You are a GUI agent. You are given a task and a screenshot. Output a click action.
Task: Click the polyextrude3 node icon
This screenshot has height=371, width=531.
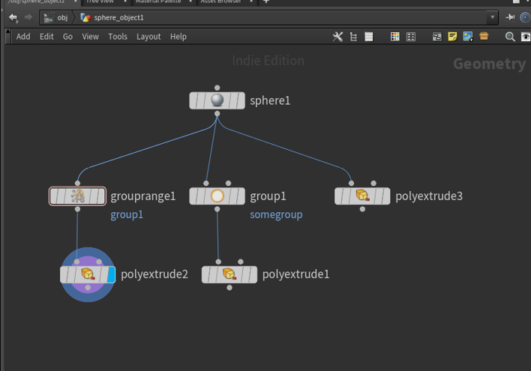tap(362, 196)
